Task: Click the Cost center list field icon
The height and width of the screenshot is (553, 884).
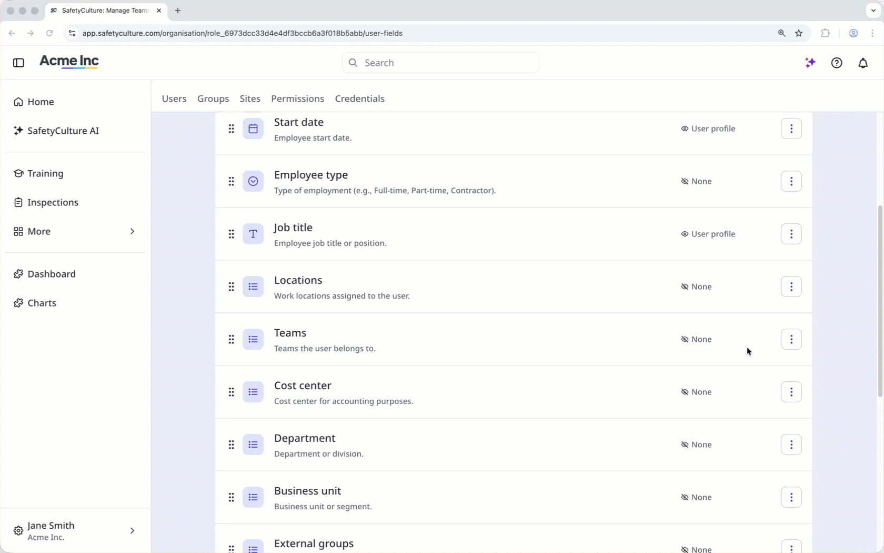Action: click(253, 392)
